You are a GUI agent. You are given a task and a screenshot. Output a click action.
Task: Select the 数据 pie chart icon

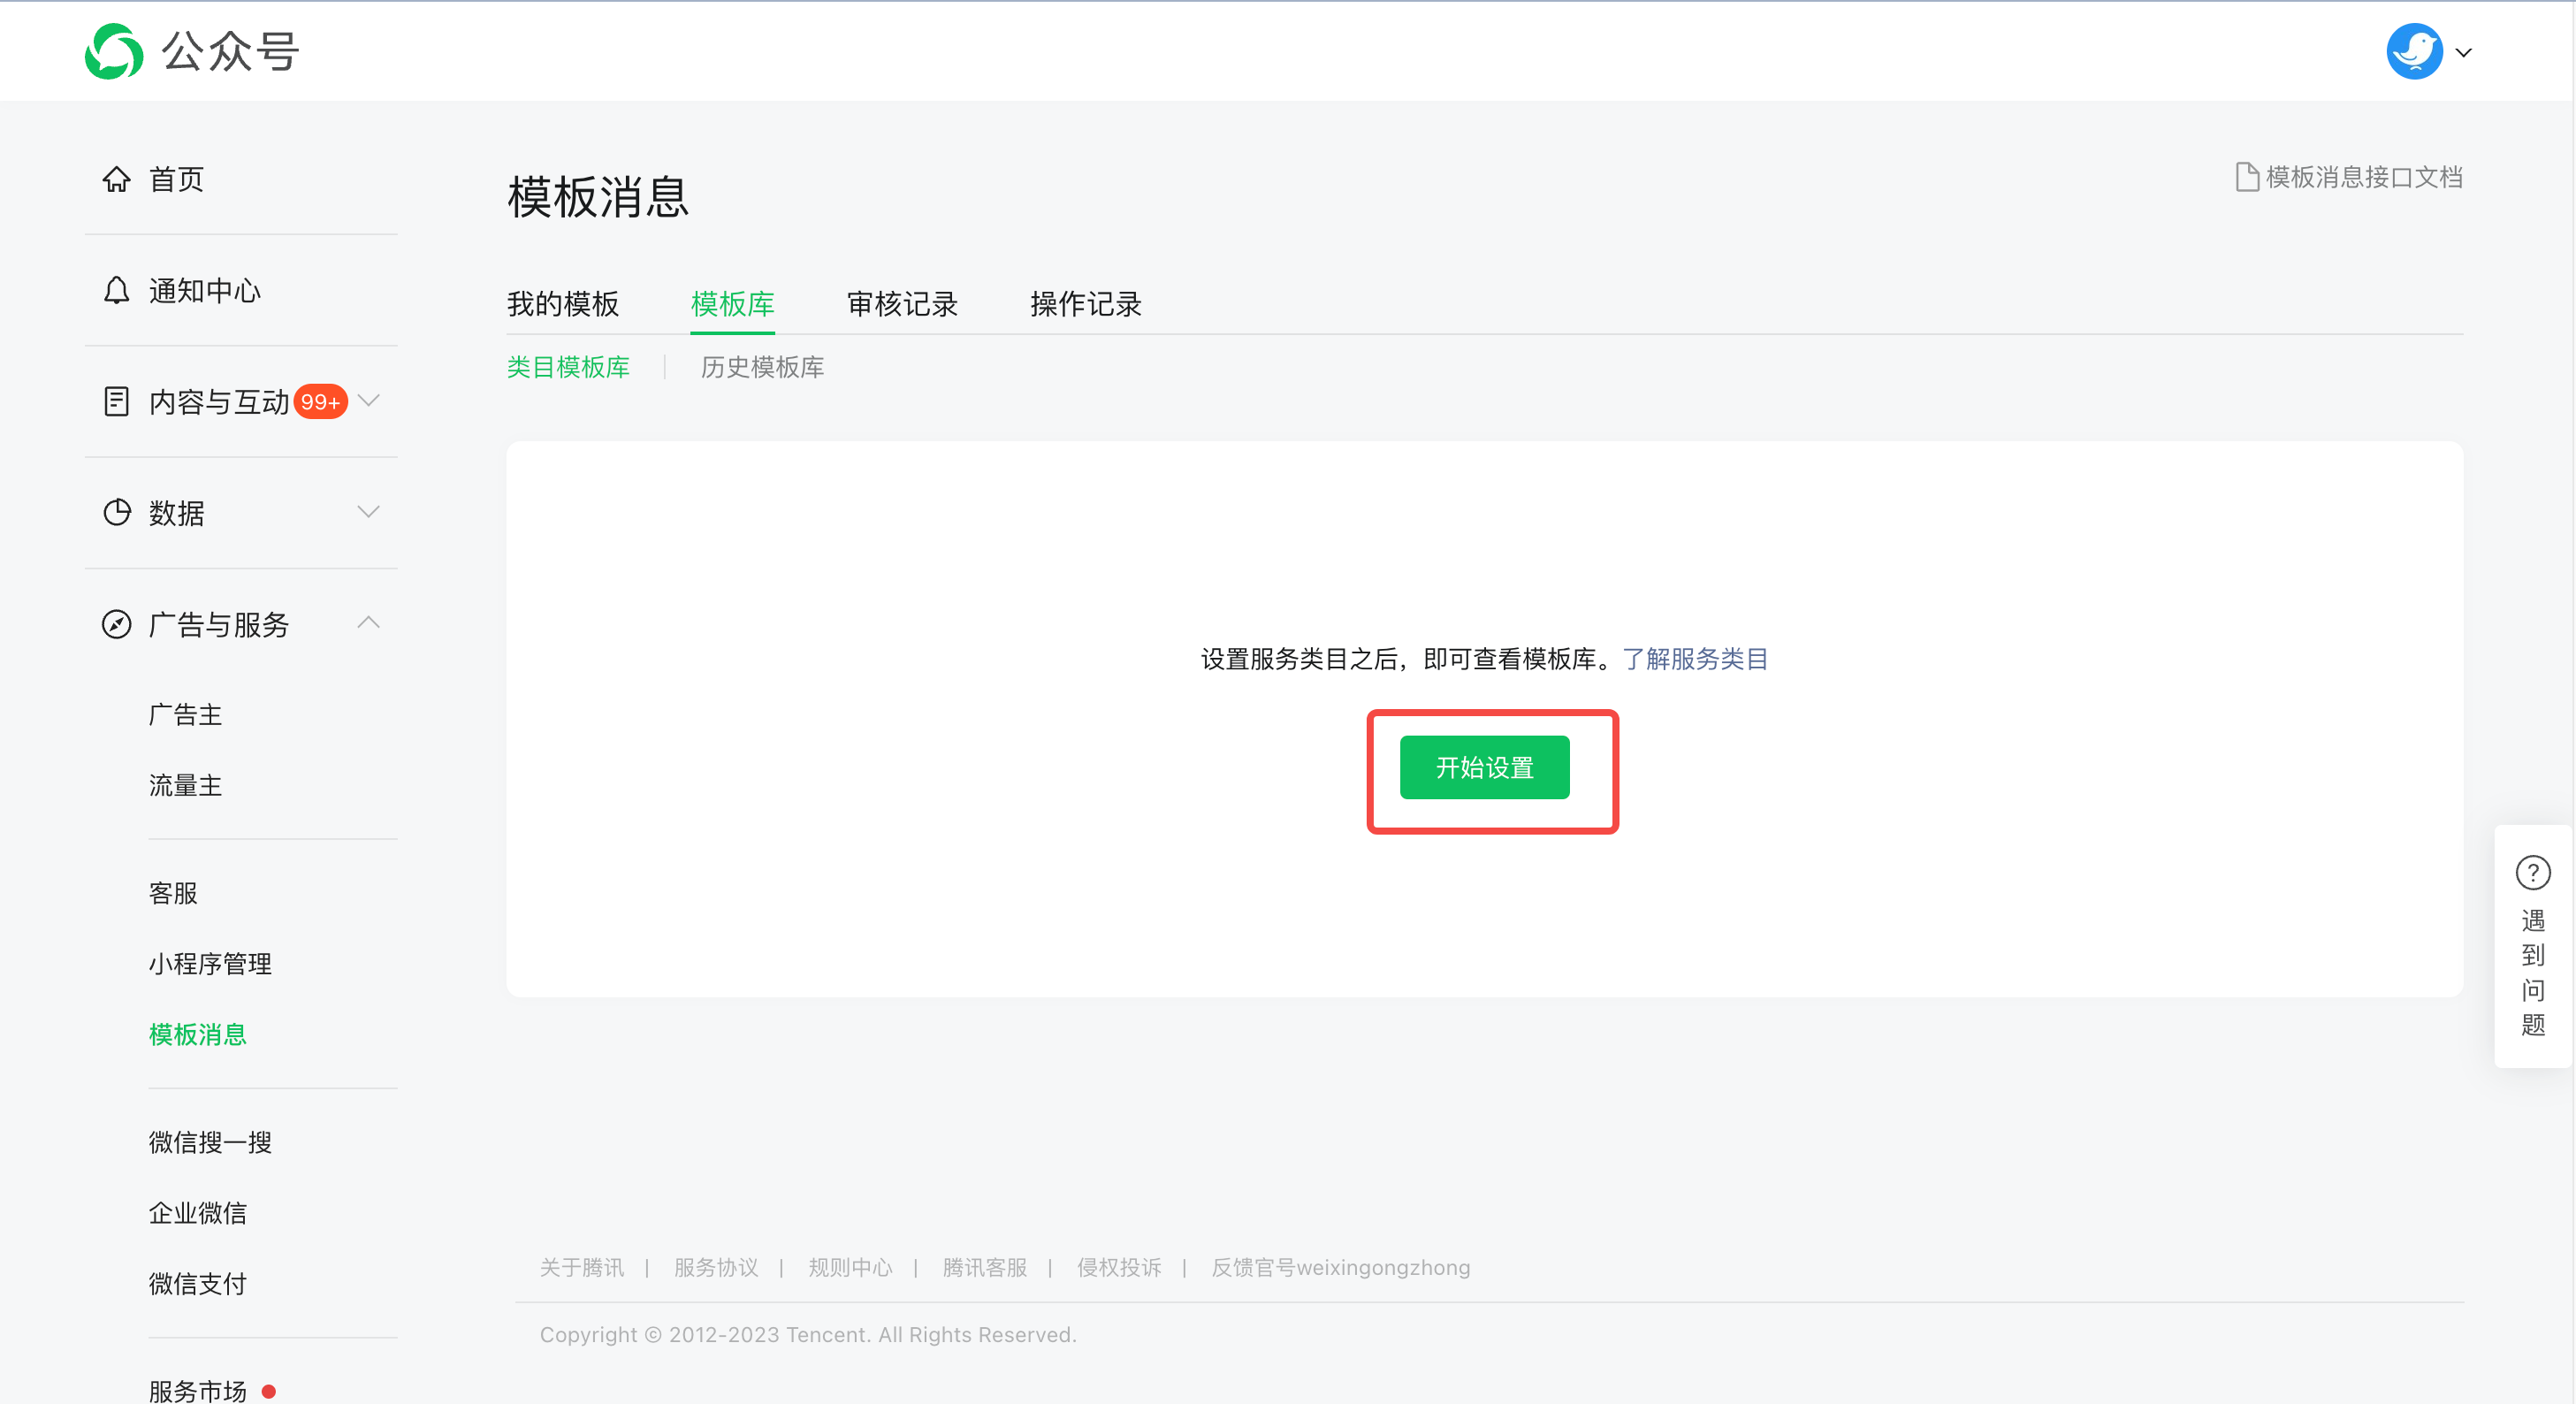pos(116,512)
